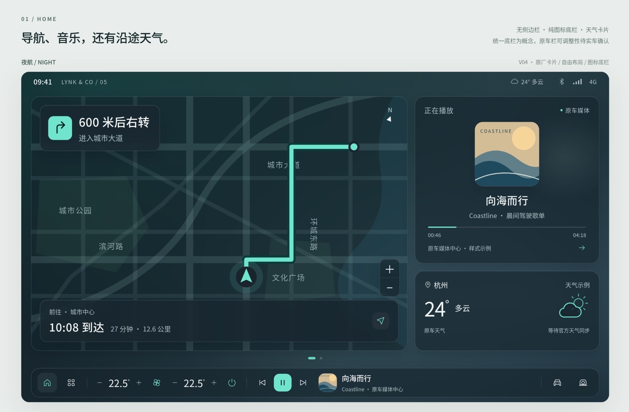Select the vehicle position marker on map

point(246,277)
